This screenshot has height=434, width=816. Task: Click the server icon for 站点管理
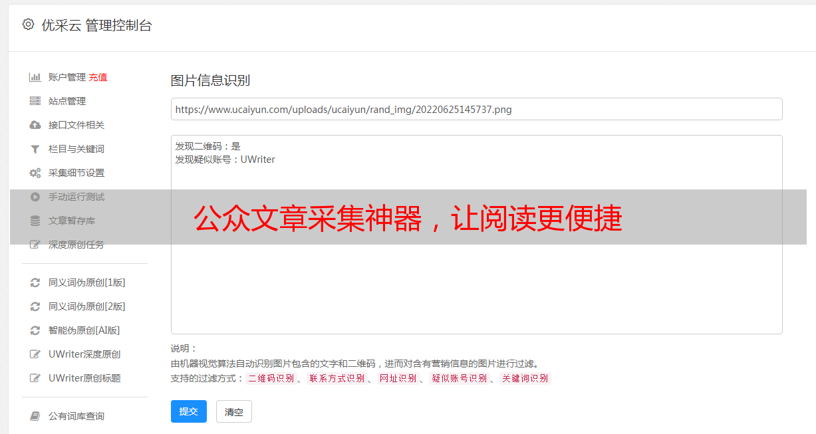35,101
